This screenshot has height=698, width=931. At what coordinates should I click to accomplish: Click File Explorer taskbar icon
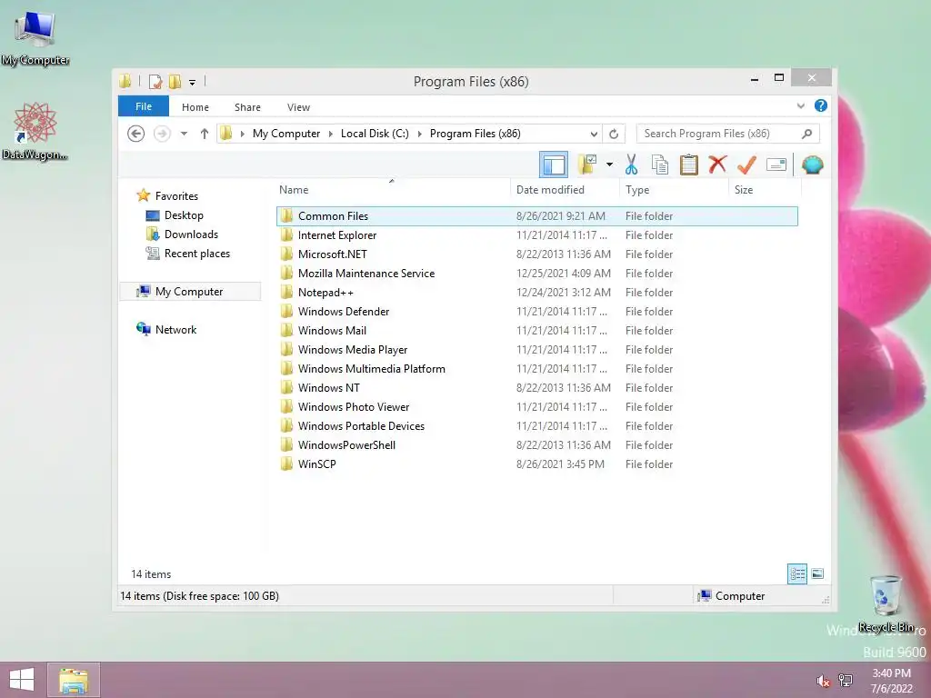tap(74, 680)
